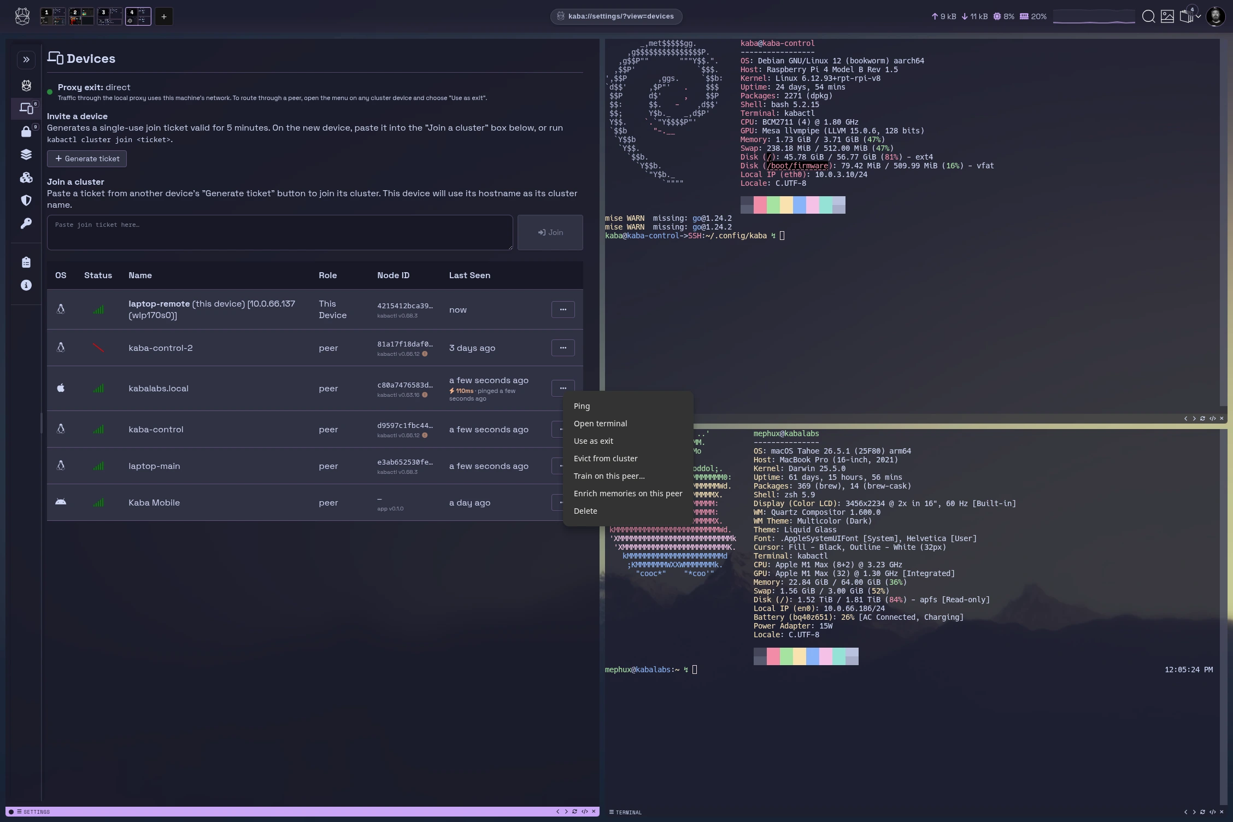Expand the stacked windows dropdown showing 4

point(1190,16)
